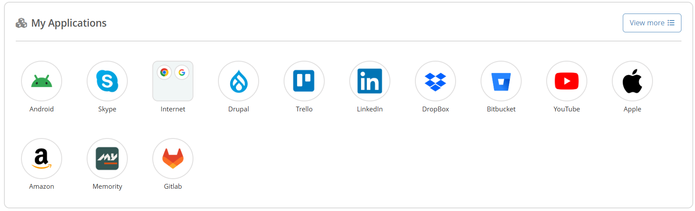Screen dimensions: 695x211
Task: Open the Apple application icon
Action: point(632,81)
